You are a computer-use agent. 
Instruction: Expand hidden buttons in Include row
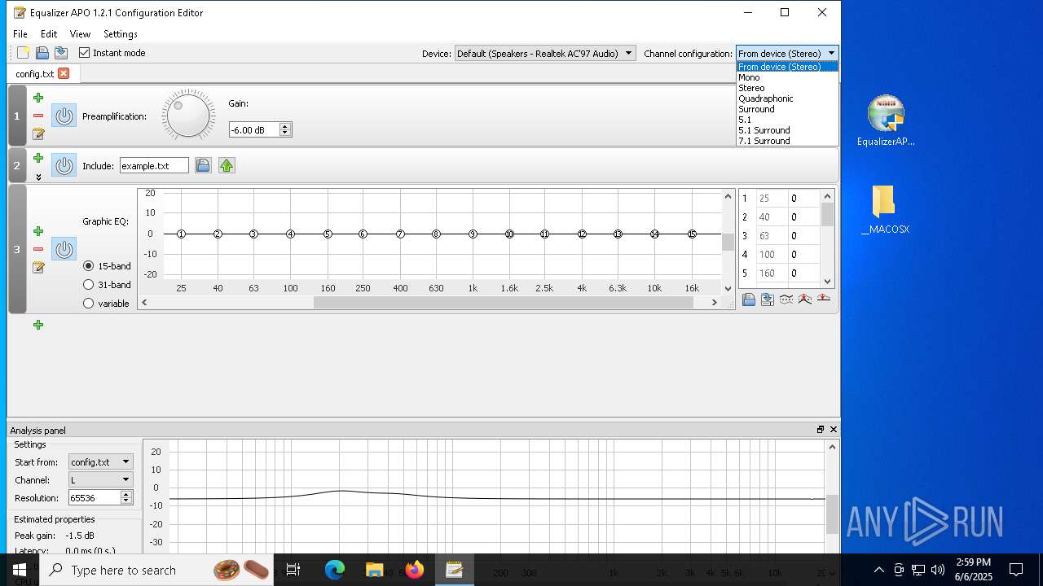(x=38, y=177)
